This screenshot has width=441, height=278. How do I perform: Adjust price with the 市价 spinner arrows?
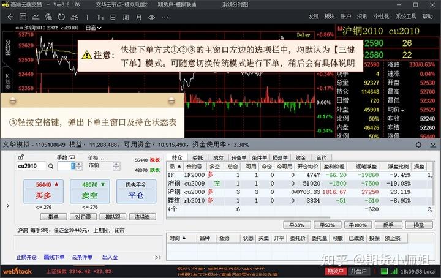116,166
